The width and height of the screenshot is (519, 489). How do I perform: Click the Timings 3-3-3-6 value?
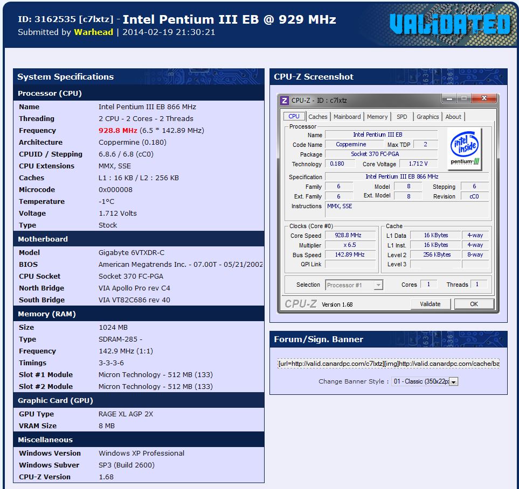pyautogui.click(x=111, y=363)
